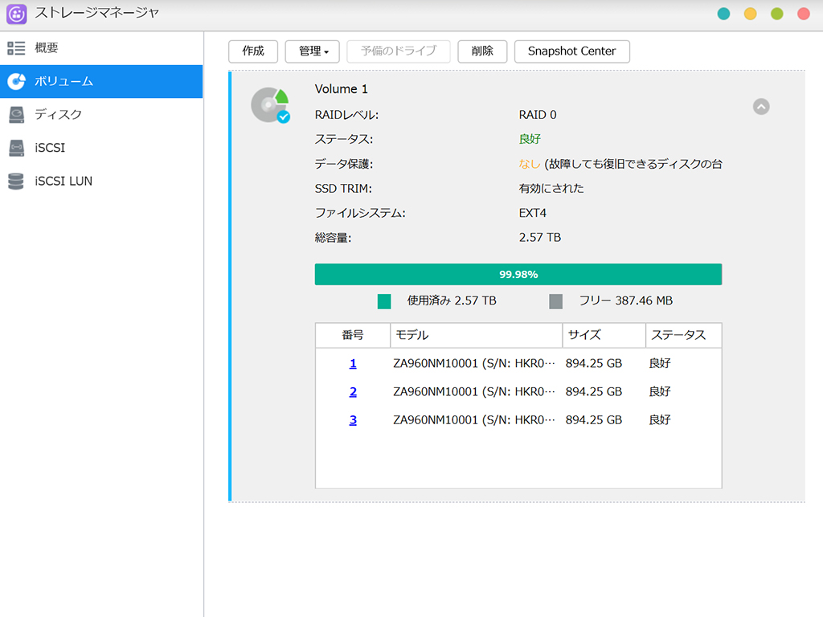This screenshot has height=617, width=823.
Task: Click the ボリューム volume icon in sidebar
Action: [x=16, y=81]
